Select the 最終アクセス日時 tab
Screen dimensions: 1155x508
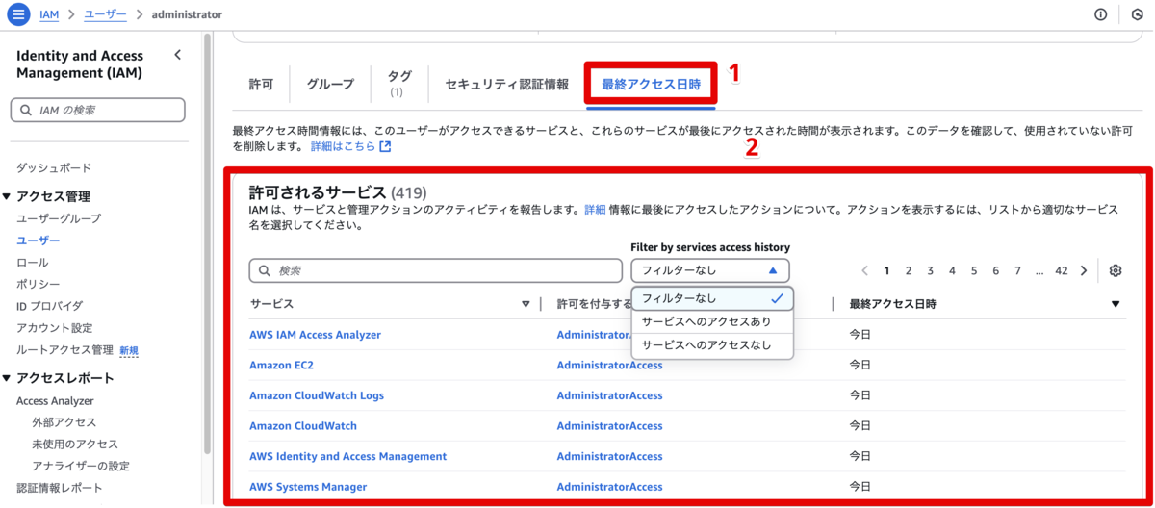tap(653, 85)
